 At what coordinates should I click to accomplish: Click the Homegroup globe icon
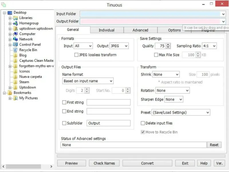[15, 23]
